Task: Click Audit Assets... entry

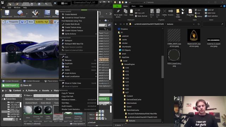Action: tap(67, 106)
